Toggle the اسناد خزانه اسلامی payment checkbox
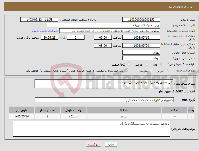 click(126, 70)
